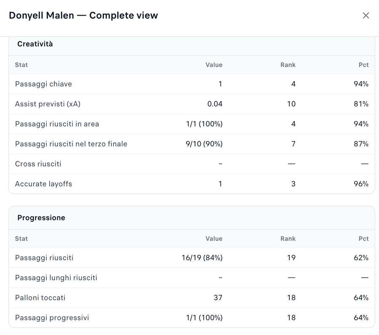This screenshot has width=379, height=335.
Task: Click the 9/10 (90%) value
Action: pos(204,144)
